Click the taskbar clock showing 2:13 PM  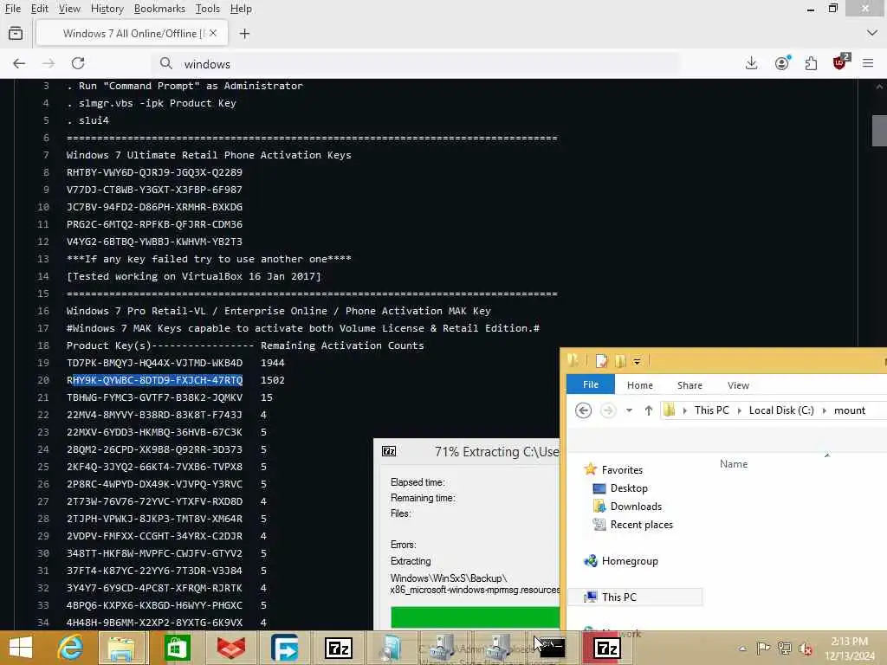(849, 648)
